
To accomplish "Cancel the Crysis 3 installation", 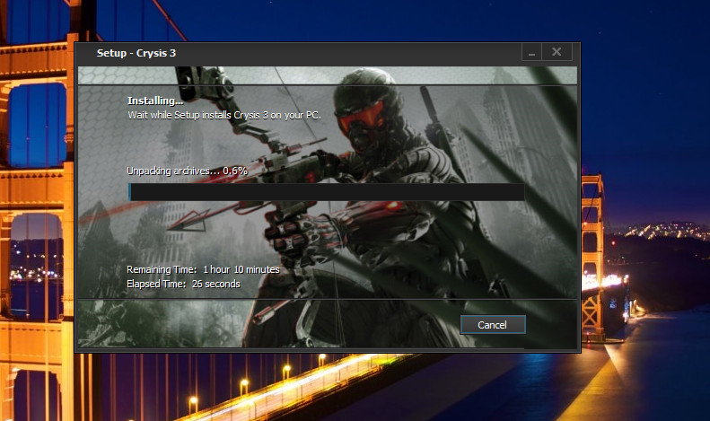I will 493,325.
